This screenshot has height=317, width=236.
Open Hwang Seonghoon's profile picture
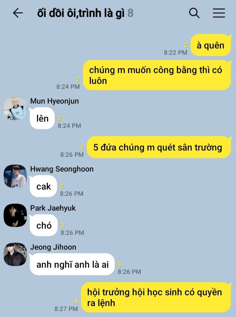[x=15, y=176]
